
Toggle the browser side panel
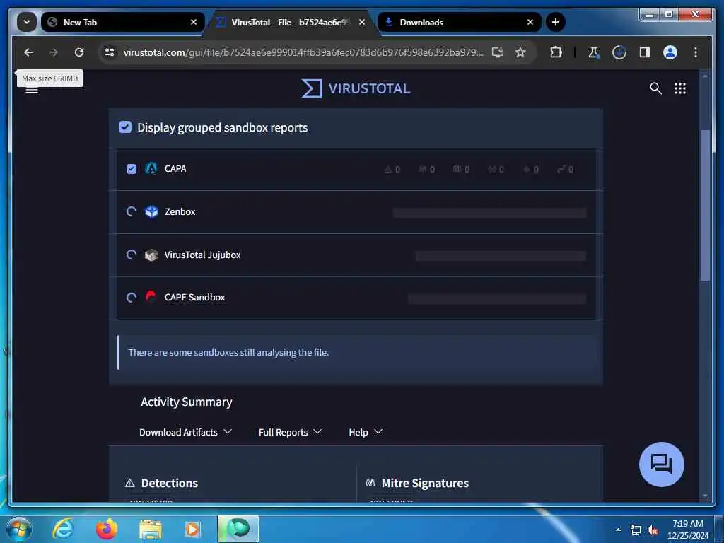click(x=645, y=52)
